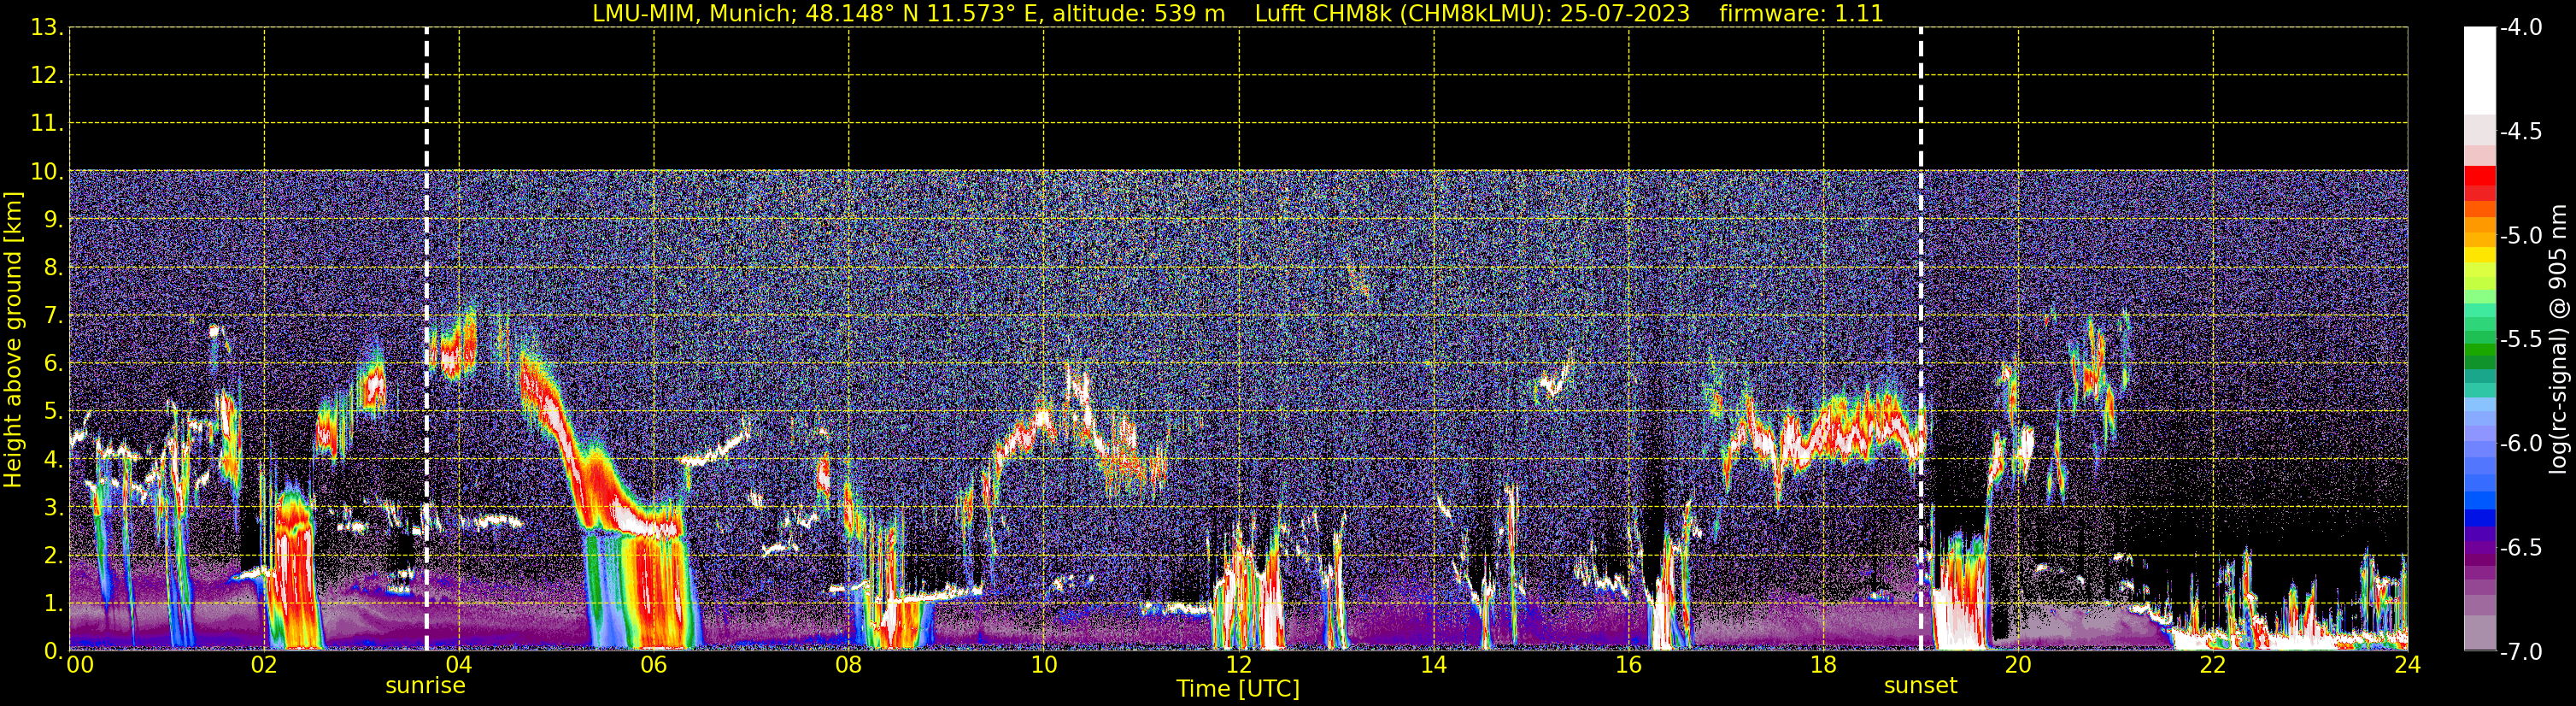Click the '12.' tick on the height axis
Image resolution: width=2576 pixels, height=706 pixels.
47,75
